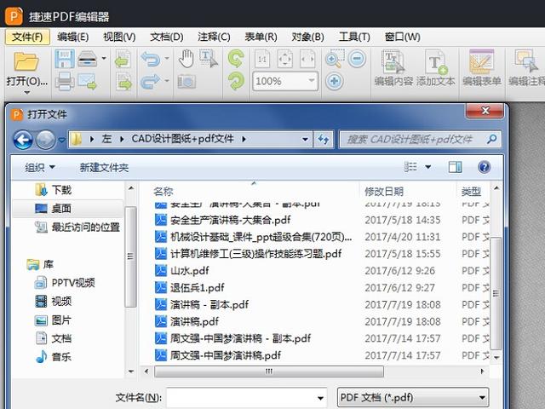Click the Zoom in plus icon
Screen dimensions: 545x409
335,82
